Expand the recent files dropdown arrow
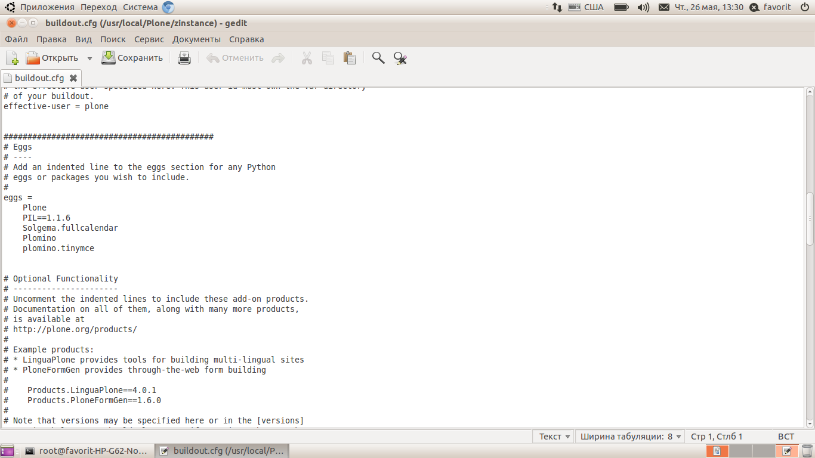 tap(89, 58)
